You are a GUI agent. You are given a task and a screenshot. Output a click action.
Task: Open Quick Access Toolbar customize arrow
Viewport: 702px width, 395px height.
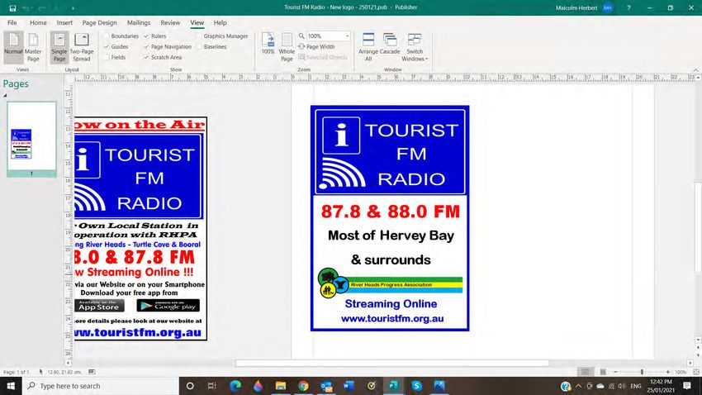73,8
